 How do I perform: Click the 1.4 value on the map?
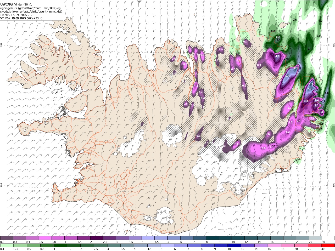coord(196,86)
